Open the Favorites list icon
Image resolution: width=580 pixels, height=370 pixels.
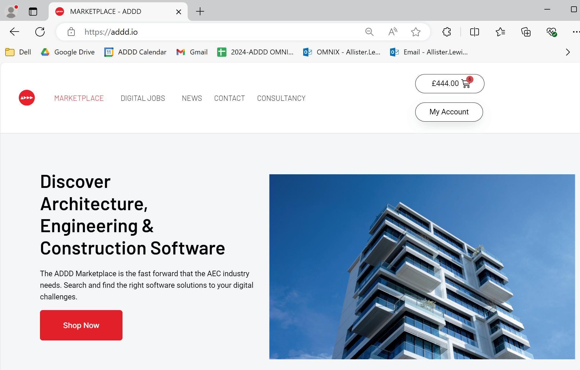500,32
